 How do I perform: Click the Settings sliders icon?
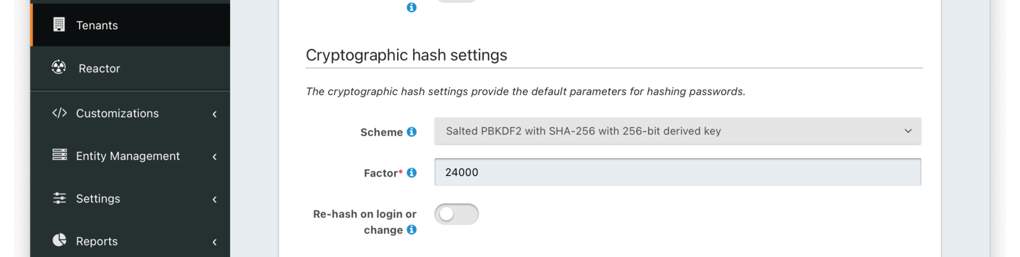59,198
